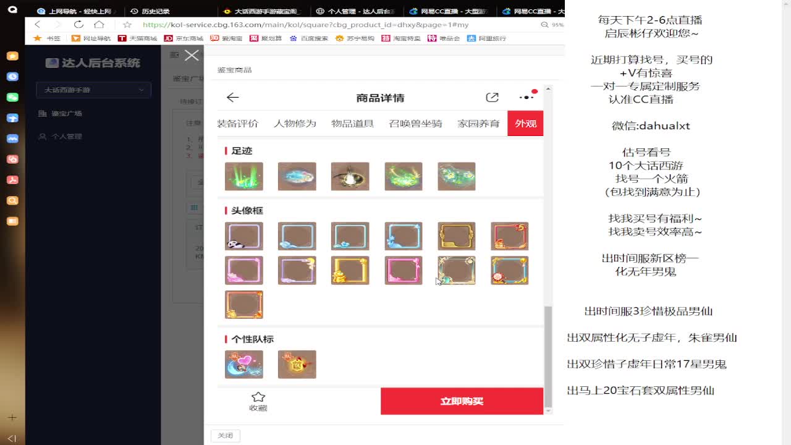
Task: Pick the panda avatar frame in 头像框
Action: pos(244,236)
